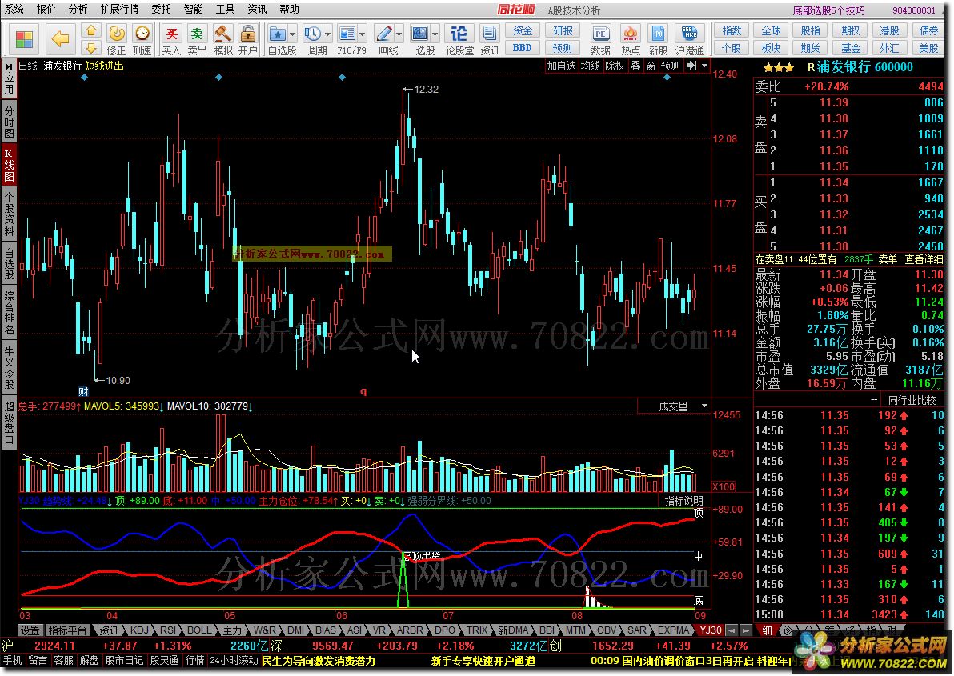Open the 新股 IPO icon

tap(659, 39)
